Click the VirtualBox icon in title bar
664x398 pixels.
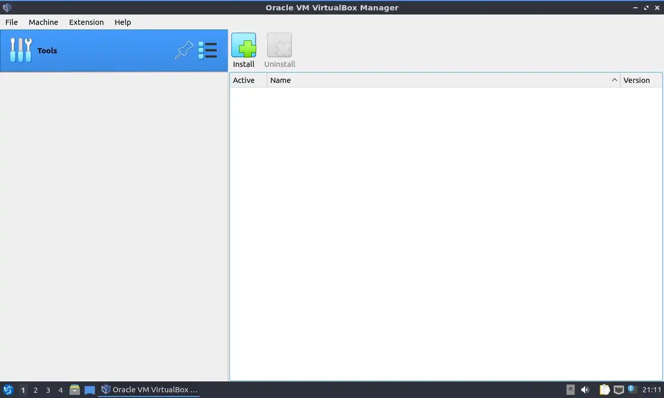[x=7, y=7]
